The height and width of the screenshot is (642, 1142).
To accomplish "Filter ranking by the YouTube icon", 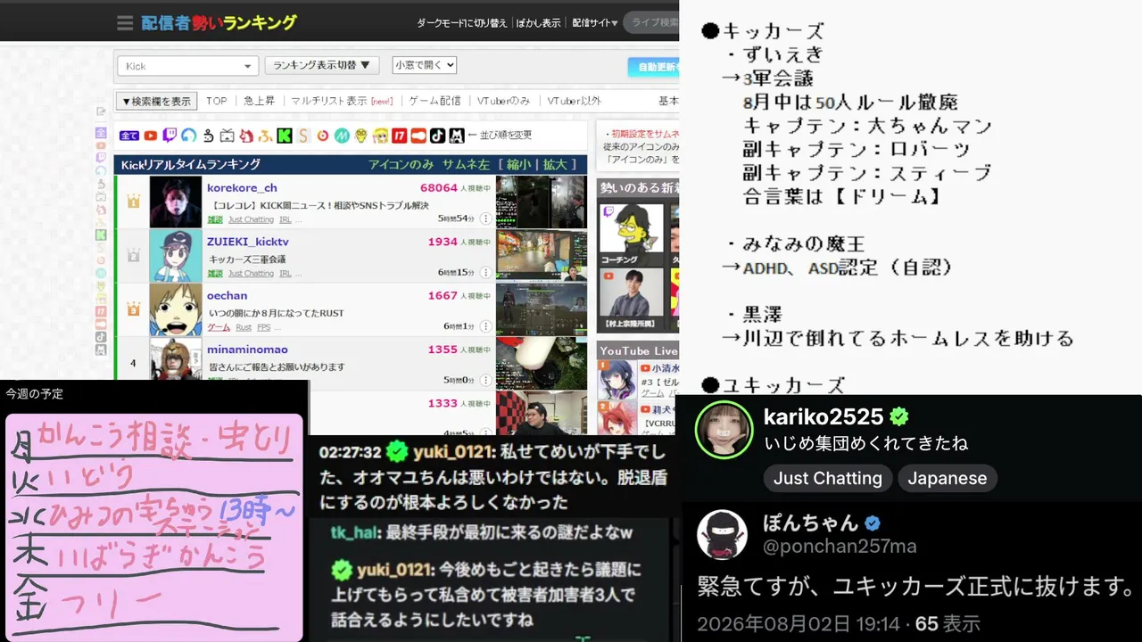I will (x=151, y=136).
